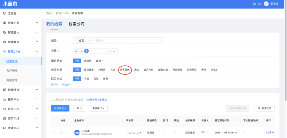Click the 小蓝本 company logo in first row
This screenshot has height=138, width=287.
[x=77, y=133]
